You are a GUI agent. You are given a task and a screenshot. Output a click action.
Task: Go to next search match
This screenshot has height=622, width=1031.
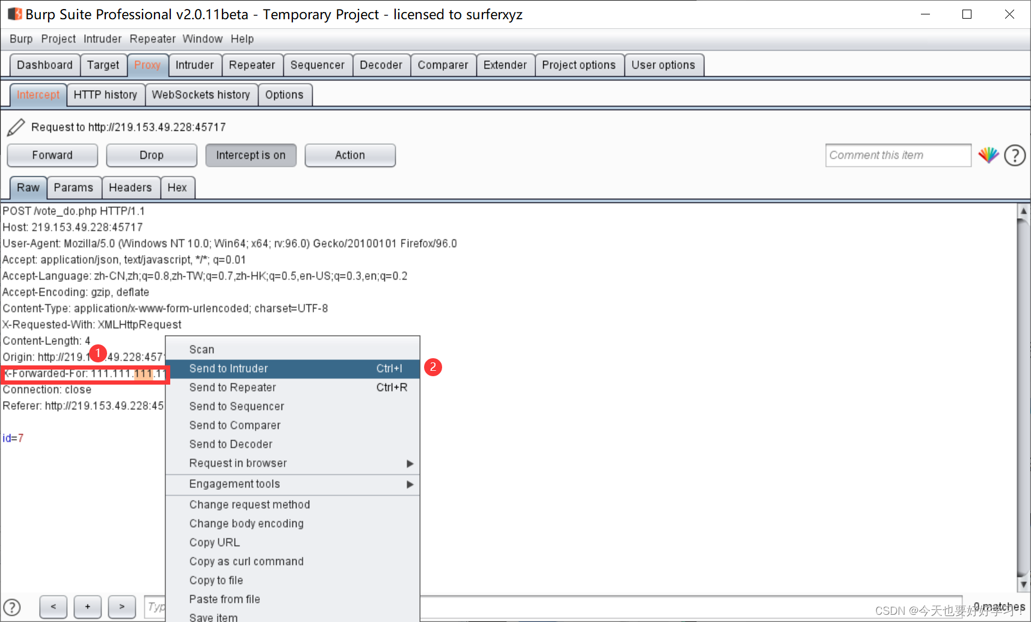122,607
